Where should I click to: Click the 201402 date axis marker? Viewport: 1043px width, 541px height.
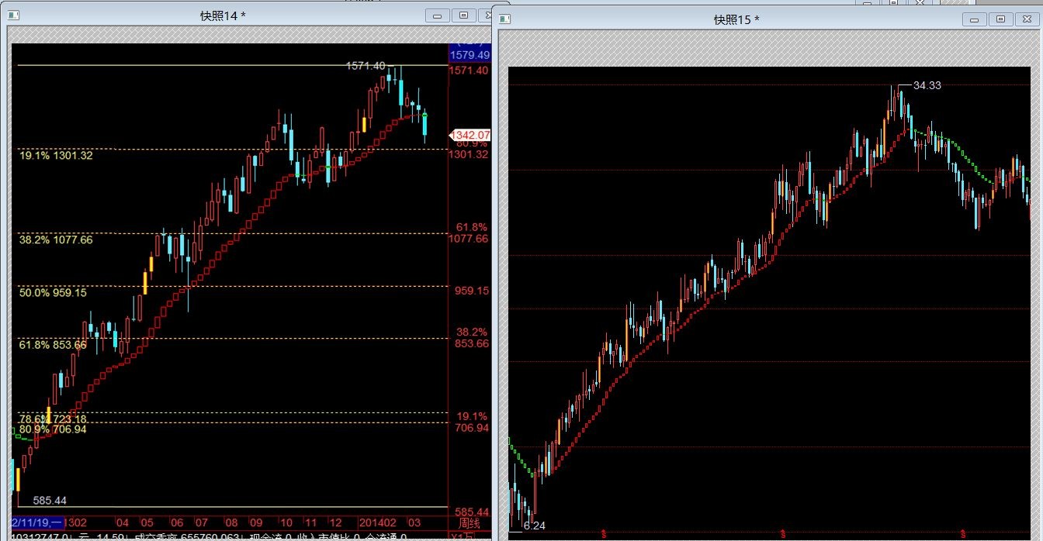coord(378,523)
